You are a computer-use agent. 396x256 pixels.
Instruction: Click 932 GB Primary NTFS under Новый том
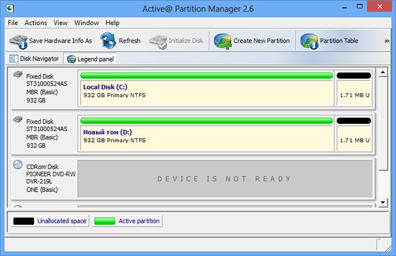(114, 140)
